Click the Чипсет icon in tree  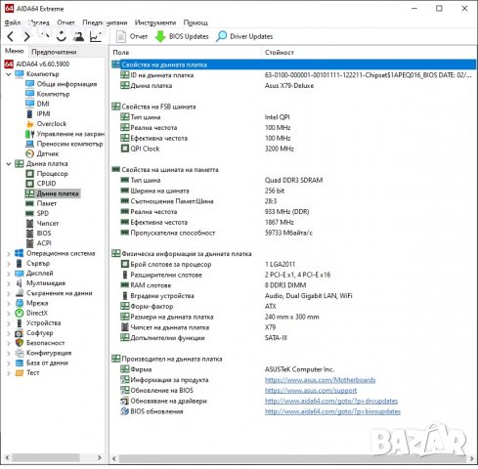coord(29,224)
